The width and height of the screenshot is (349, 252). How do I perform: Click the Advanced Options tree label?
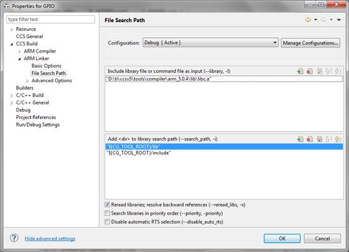[x=51, y=80]
